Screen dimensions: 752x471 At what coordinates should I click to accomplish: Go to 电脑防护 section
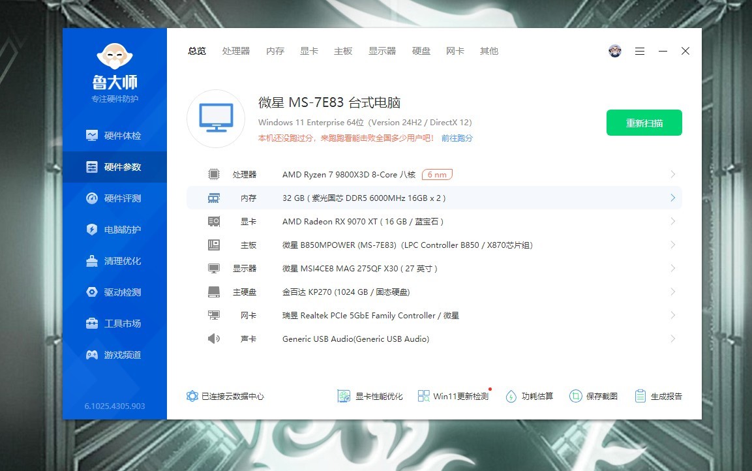115,230
